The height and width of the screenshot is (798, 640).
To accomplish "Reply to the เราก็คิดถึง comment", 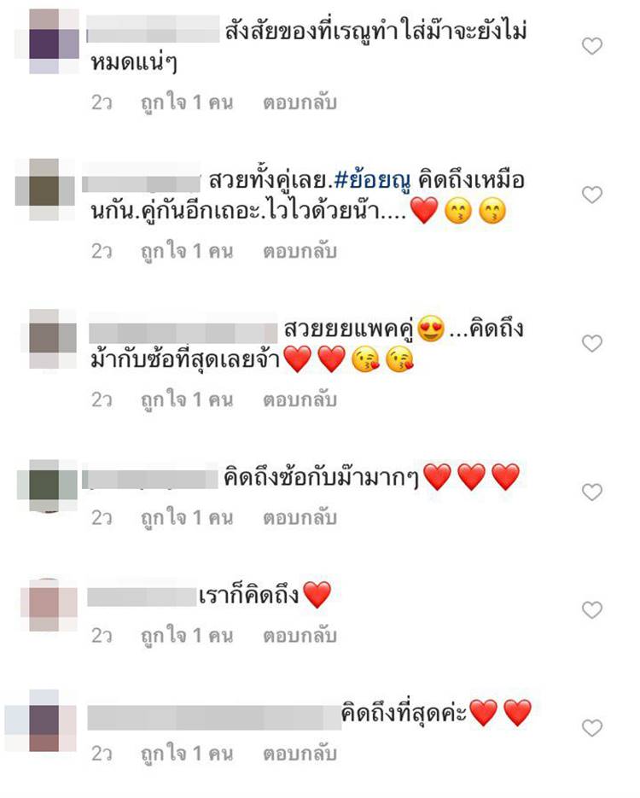I will [300, 636].
